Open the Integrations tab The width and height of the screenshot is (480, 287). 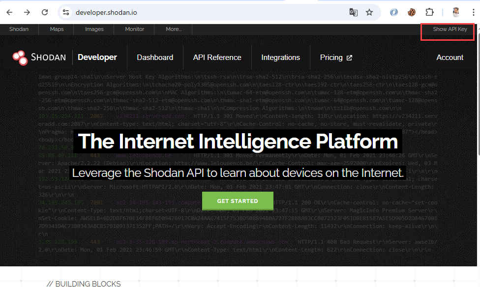click(280, 57)
